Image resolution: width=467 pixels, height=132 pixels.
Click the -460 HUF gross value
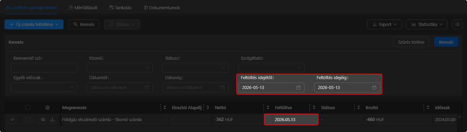coord(375,119)
